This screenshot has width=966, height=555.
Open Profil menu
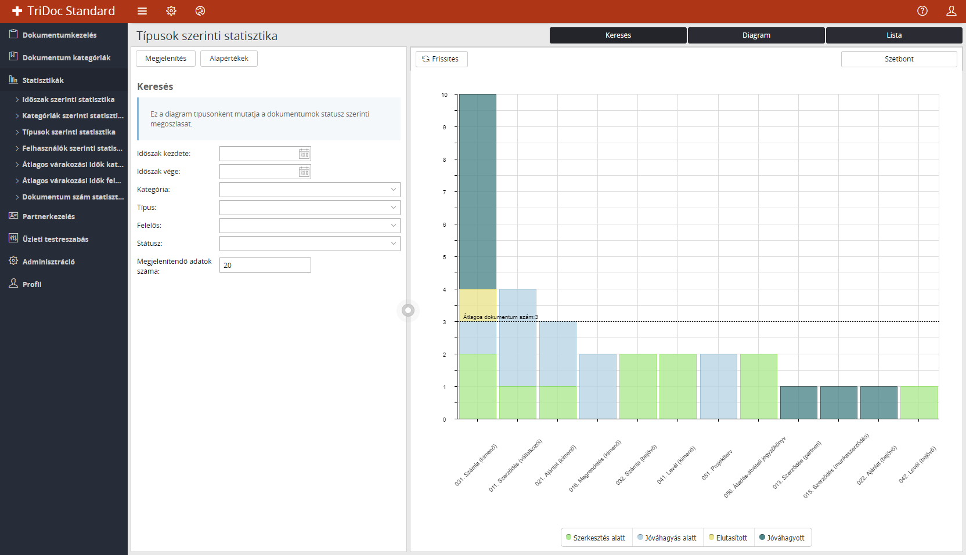pos(64,284)
